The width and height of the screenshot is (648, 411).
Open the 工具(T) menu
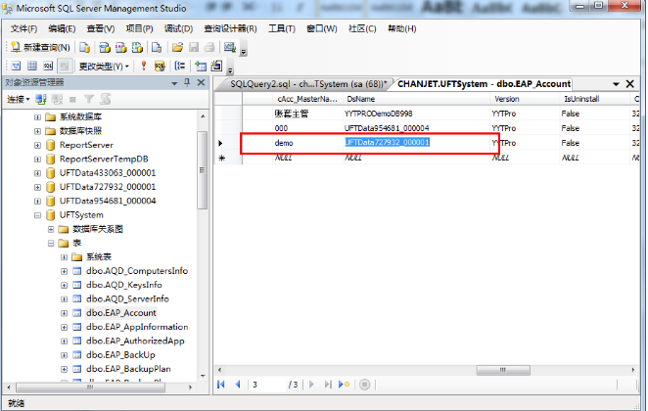[282, 28]
